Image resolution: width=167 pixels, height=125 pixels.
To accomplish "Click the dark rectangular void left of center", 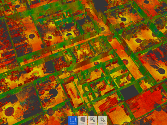I will (x=49, y=67).
